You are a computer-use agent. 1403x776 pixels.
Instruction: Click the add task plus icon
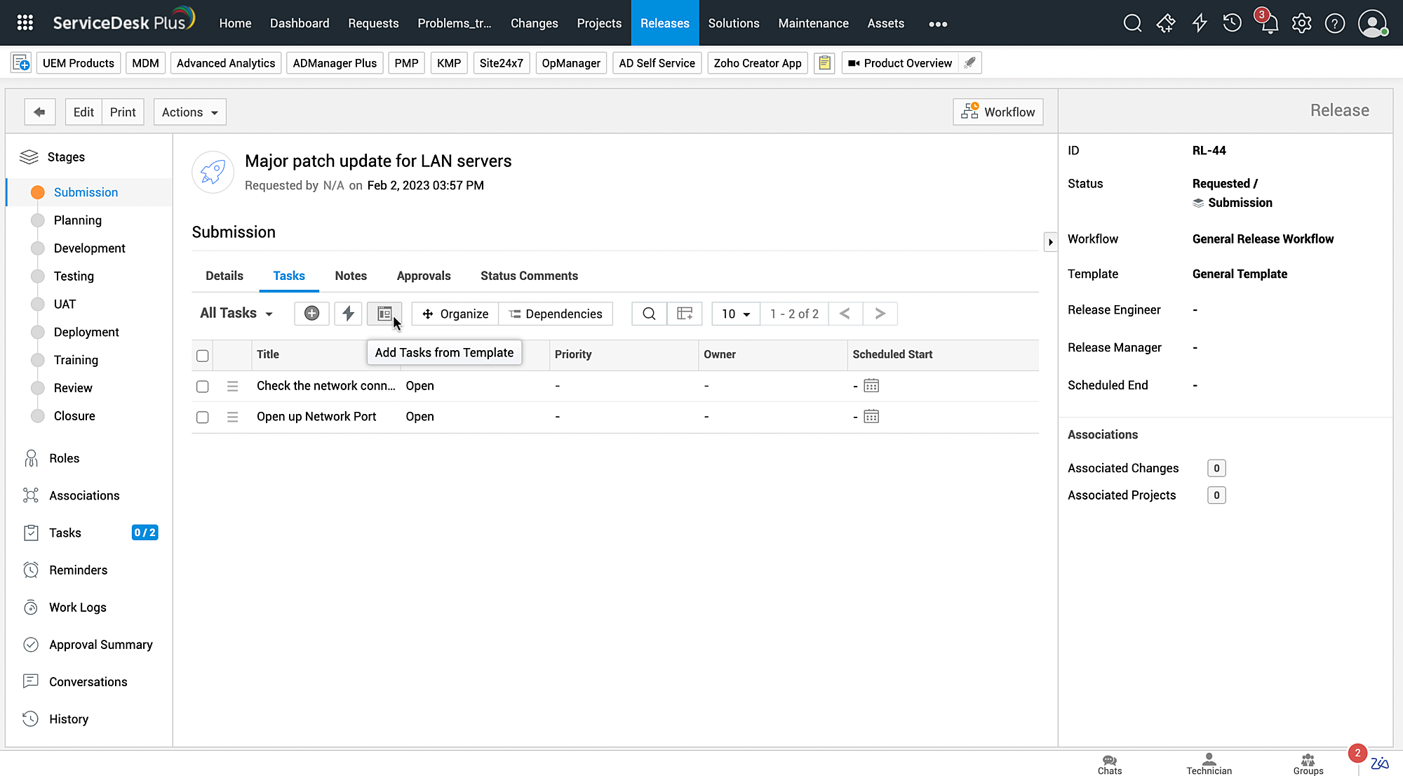pyautogui.click(x=311, y=314)
